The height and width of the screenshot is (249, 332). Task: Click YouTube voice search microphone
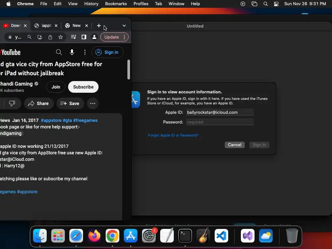click(x=72, y=52)
